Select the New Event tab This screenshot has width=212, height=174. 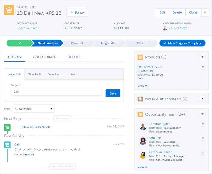click(x=55, y=74)
